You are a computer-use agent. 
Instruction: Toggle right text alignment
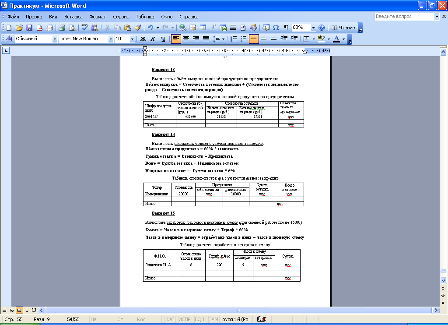point(196,39)
